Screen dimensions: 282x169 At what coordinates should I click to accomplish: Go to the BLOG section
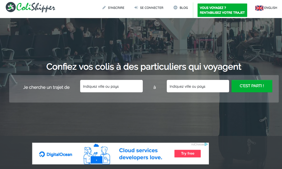pos(184,8)
